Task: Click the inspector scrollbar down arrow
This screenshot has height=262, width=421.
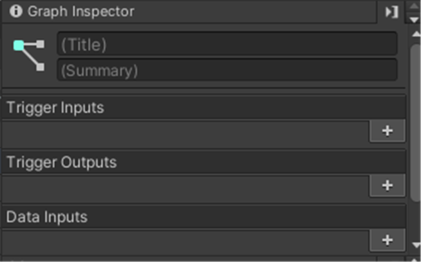Action: click(416, 244)
